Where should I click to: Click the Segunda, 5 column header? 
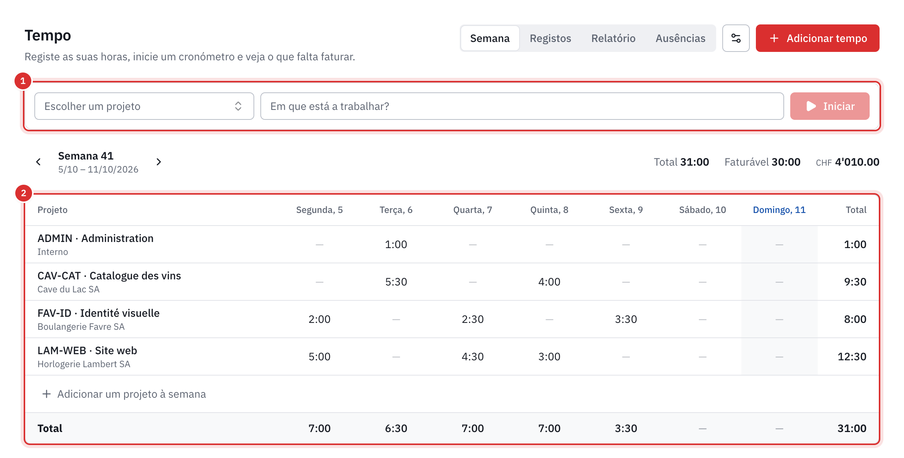click(x=319, y=210)
